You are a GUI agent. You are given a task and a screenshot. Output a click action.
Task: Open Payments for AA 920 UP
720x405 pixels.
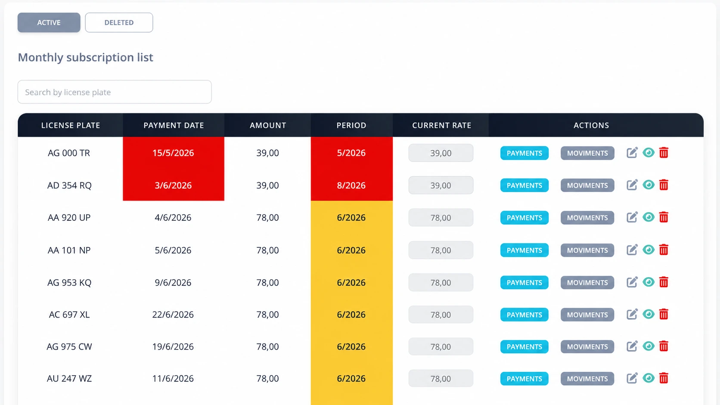coord(524,218)
